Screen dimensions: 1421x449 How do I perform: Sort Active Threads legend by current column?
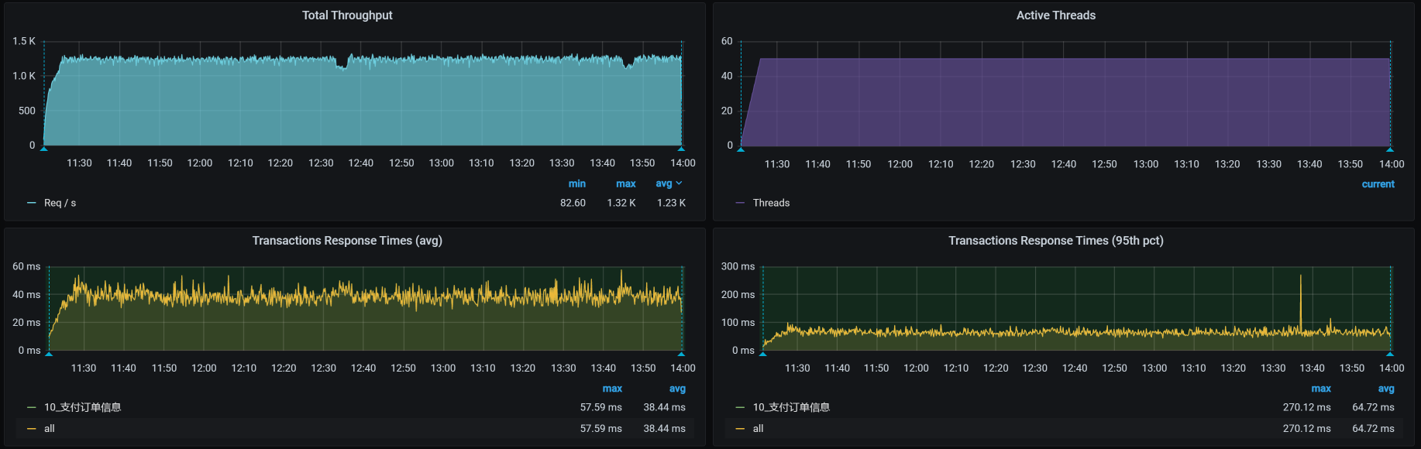click(1378, 184)
